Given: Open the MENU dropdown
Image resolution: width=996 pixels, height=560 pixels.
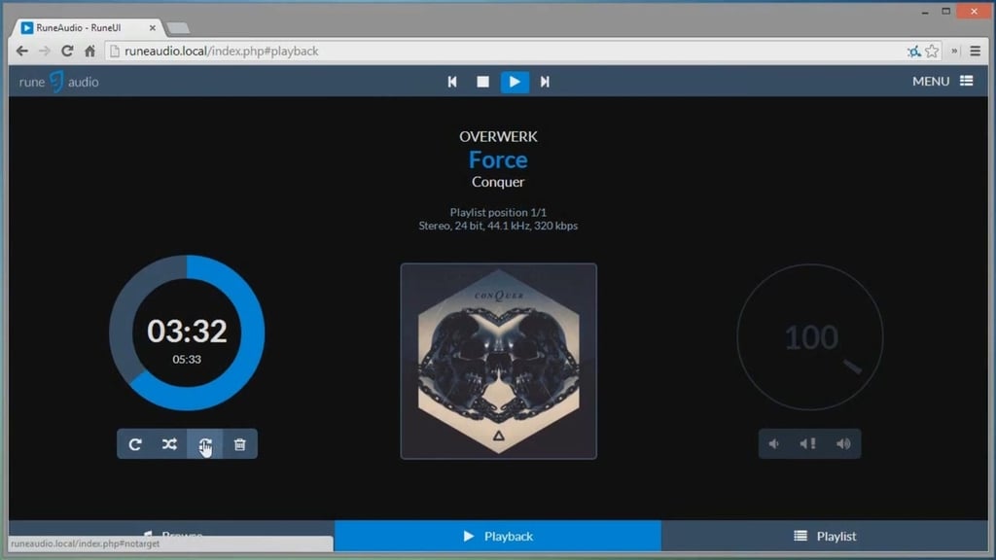Looking at the screenshot, I should coord(943,82).
